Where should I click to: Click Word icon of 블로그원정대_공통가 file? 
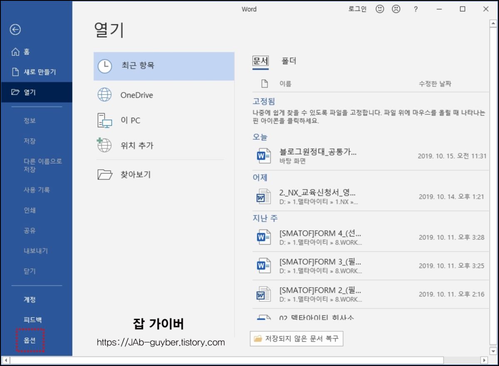264,156
